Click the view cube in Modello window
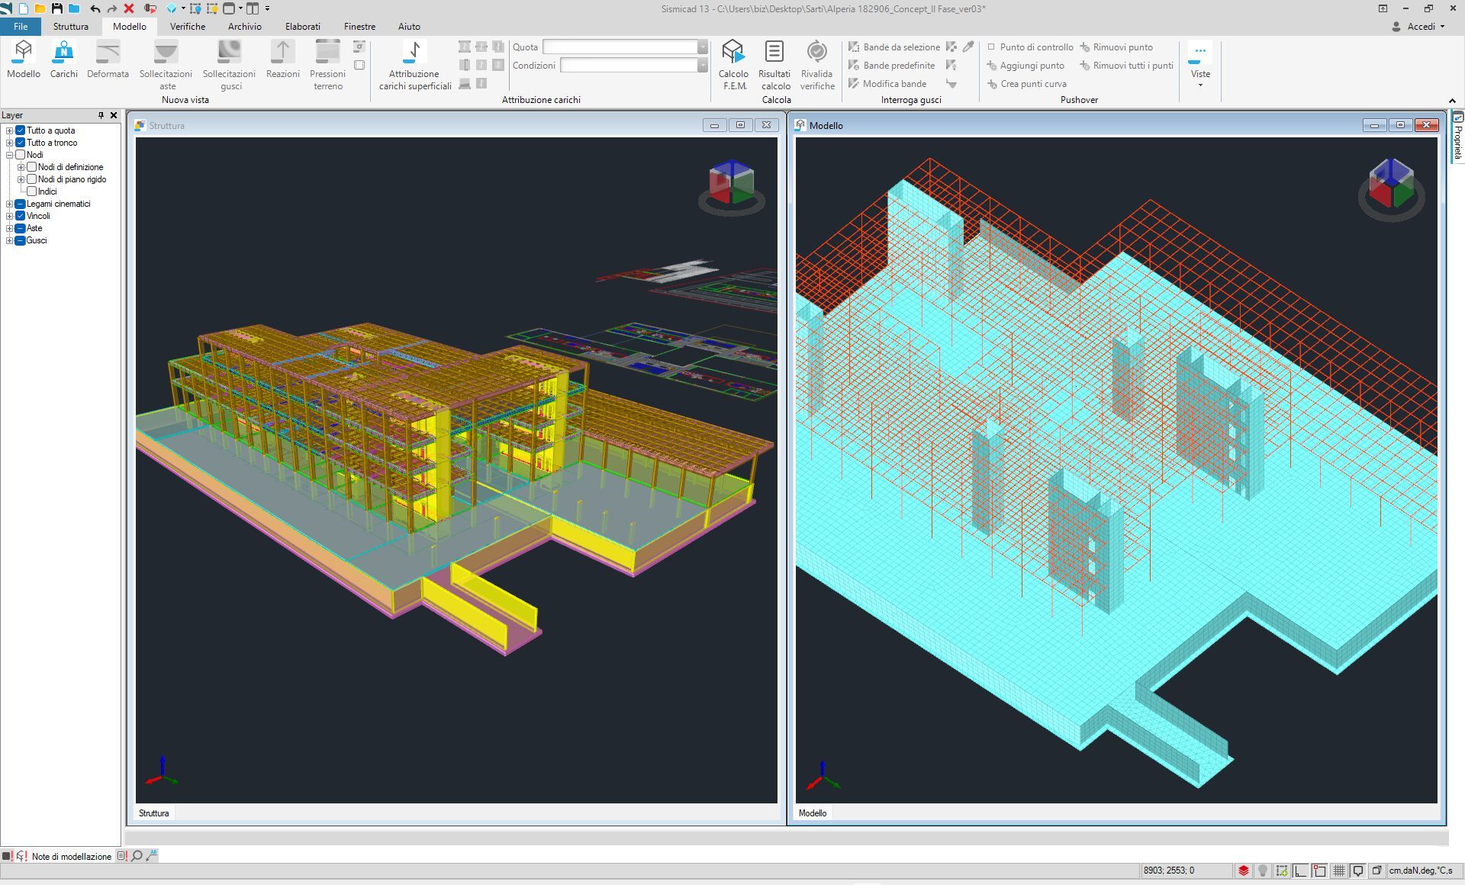Image resolution: width=1465 pixels, height=885 pixels. [1391, 184]
